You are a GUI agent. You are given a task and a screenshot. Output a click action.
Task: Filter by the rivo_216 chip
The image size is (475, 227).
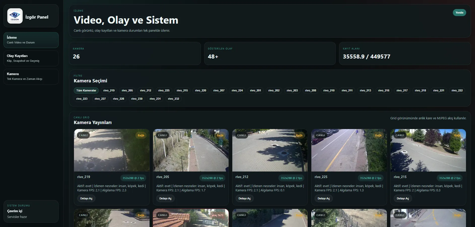pos(384,90)
